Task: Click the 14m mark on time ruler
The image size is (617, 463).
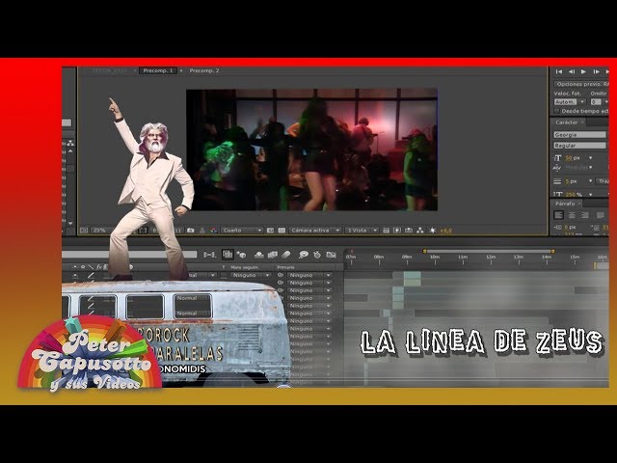Action: point(547,258)
